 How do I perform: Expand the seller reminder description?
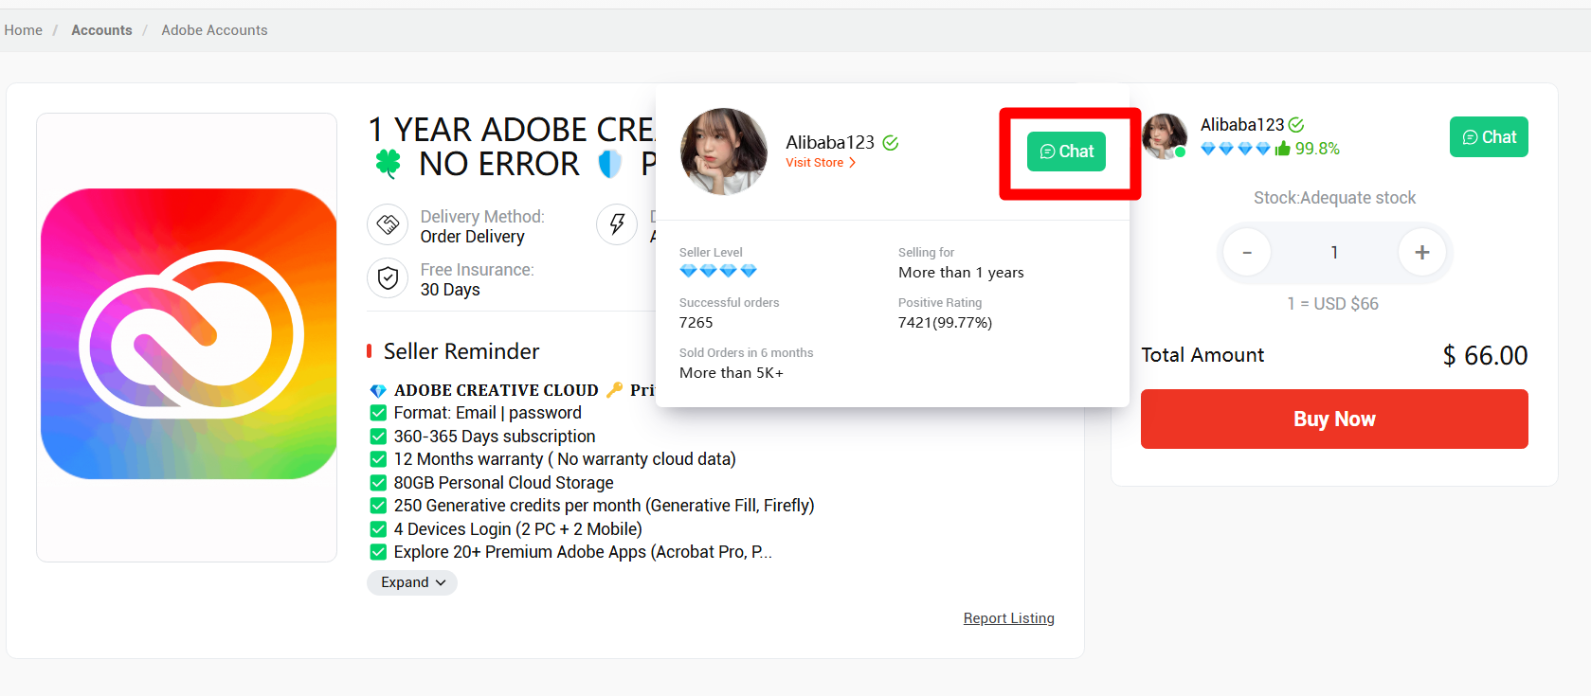pos(412,582)
